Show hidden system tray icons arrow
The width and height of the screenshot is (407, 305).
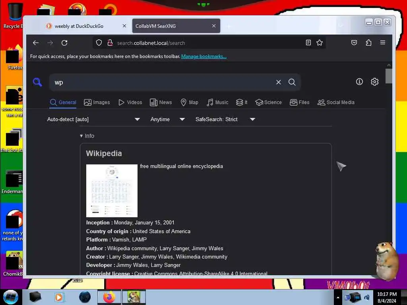click(338, 297)
